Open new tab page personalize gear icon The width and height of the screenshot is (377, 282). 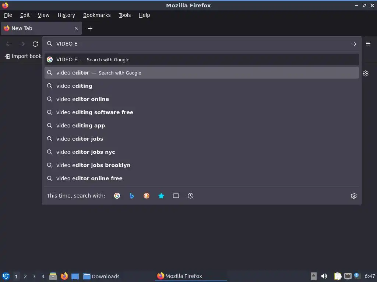pos(366,73)
